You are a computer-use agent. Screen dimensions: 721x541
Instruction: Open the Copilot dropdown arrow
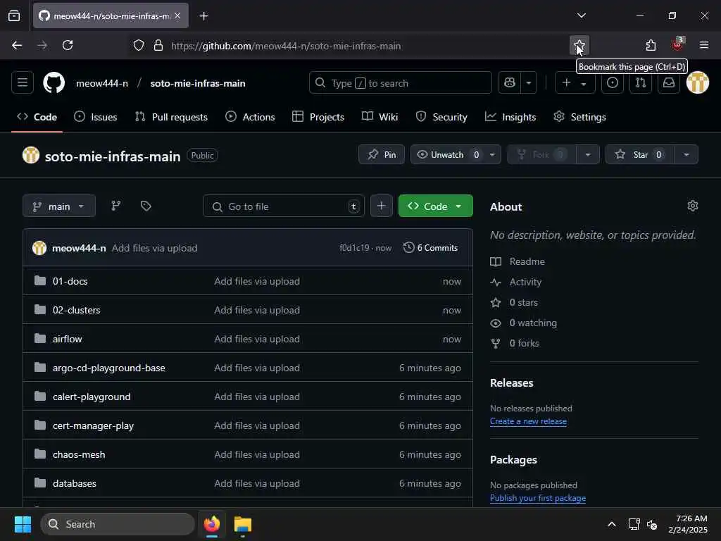coord(529,83)
